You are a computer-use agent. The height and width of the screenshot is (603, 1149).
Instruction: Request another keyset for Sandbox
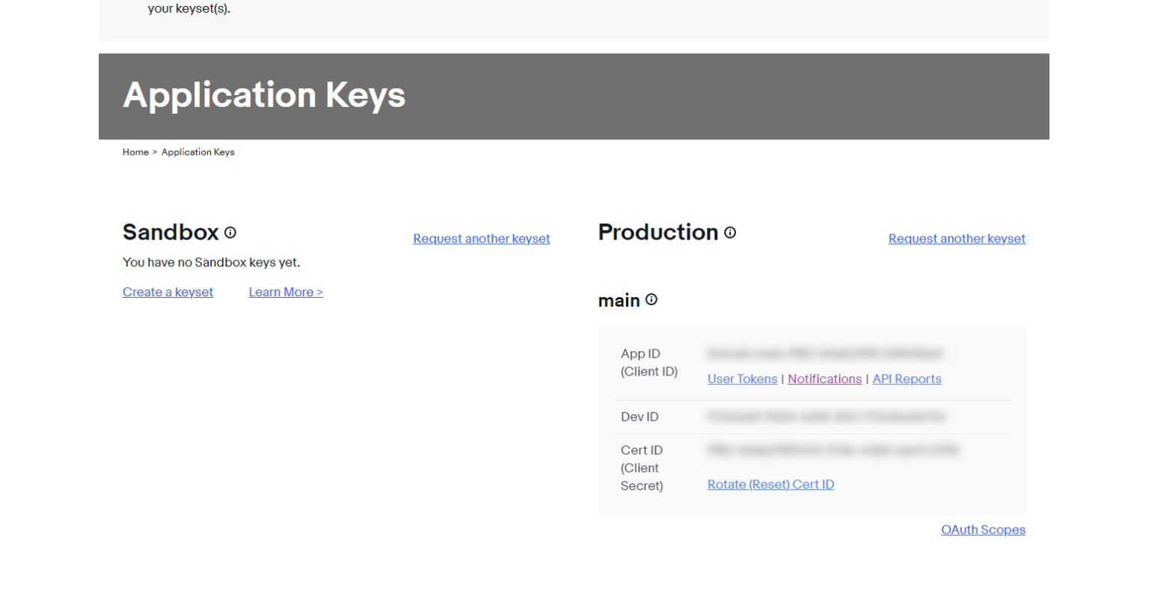pyautogui.click(x=481, y=239)
